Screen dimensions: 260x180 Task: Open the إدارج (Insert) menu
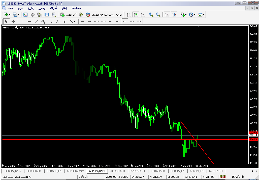[31, 8]
